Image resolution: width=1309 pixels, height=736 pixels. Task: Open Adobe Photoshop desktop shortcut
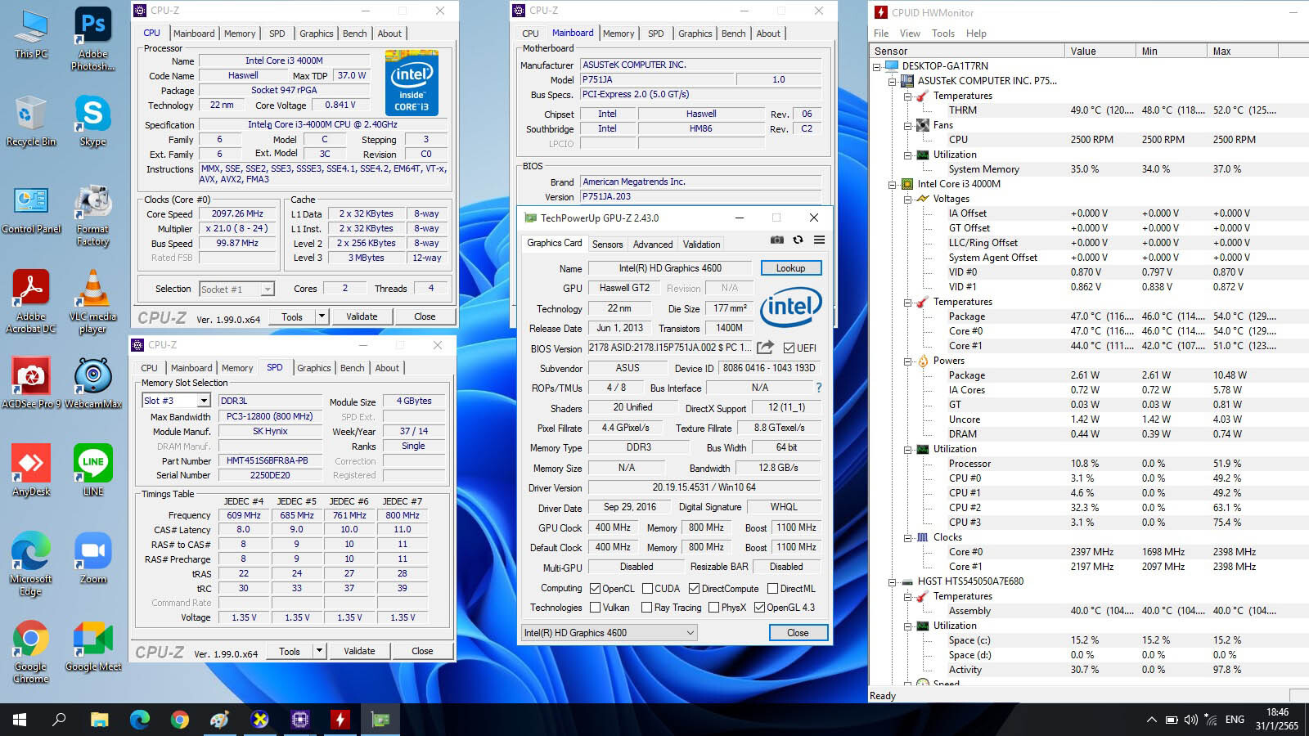click(x=92, y=39)
